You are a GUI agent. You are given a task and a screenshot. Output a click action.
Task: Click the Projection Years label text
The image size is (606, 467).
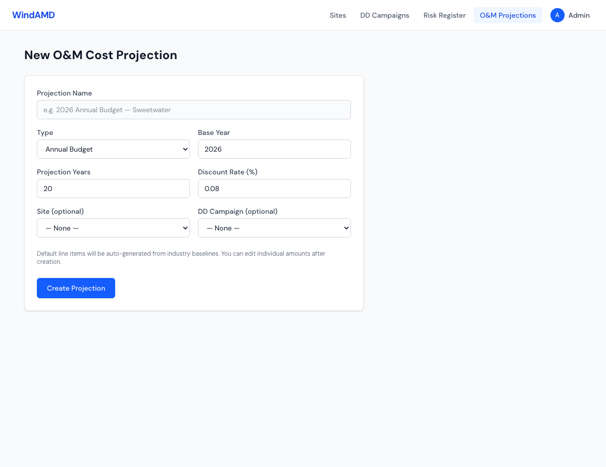coord(64,172)
